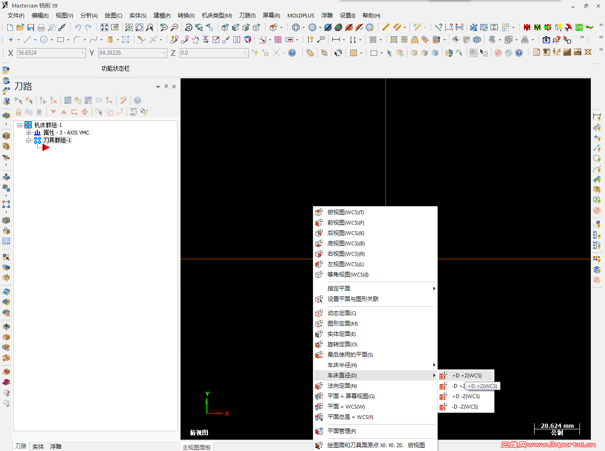
Task: Click the rectangle drawing tool icon
Action: (60, 40)
